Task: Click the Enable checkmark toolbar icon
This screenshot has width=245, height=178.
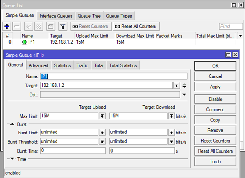Action: pyautogui.click(x=28, y=27)
